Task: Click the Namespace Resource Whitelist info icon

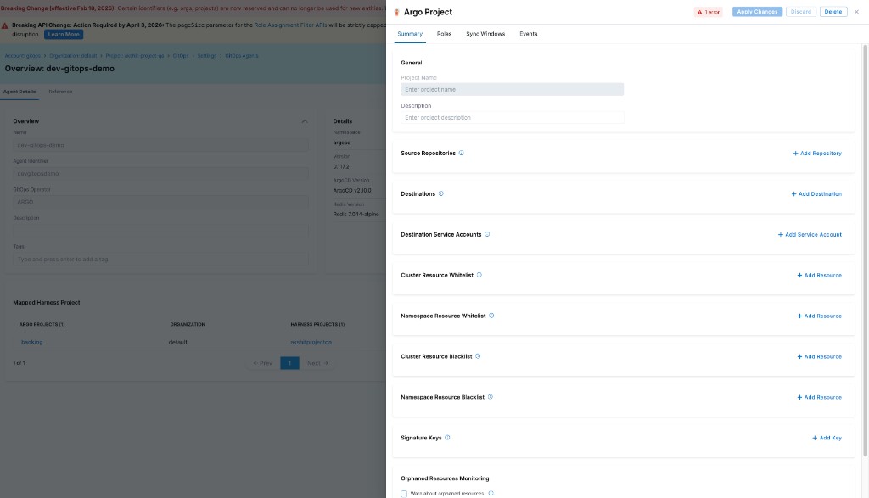Action: pos(491,316)
